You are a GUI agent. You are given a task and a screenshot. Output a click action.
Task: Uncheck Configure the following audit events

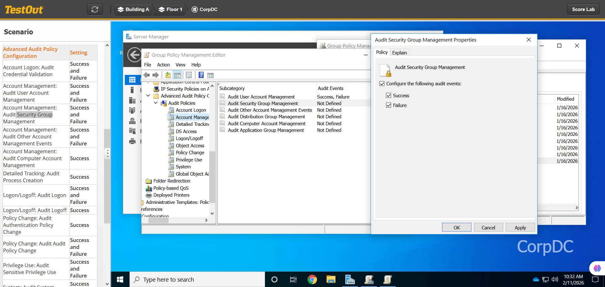coord(382,84)
